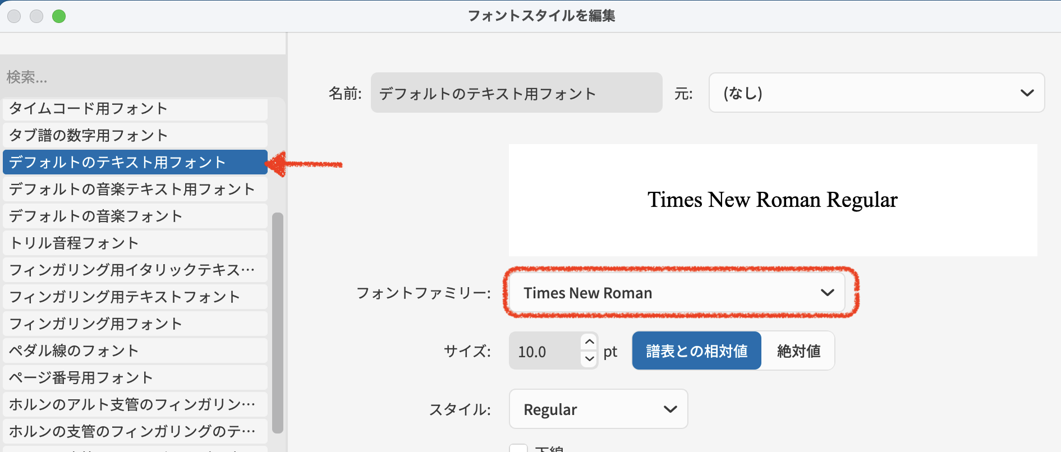
Task: Select ページ番号用フォント list entry
Action: [135, 377]
